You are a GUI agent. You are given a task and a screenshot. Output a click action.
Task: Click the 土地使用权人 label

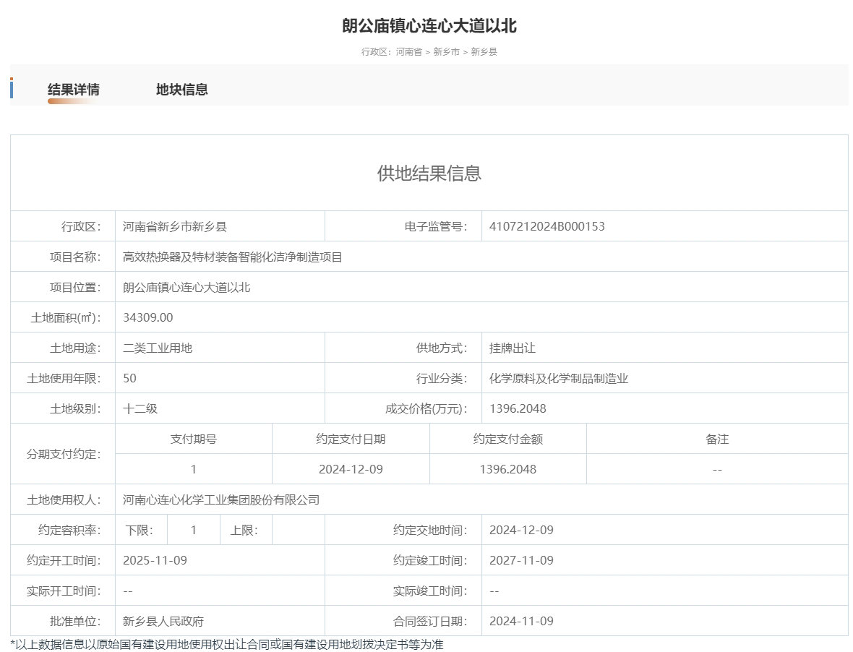[x=64, y=499]
